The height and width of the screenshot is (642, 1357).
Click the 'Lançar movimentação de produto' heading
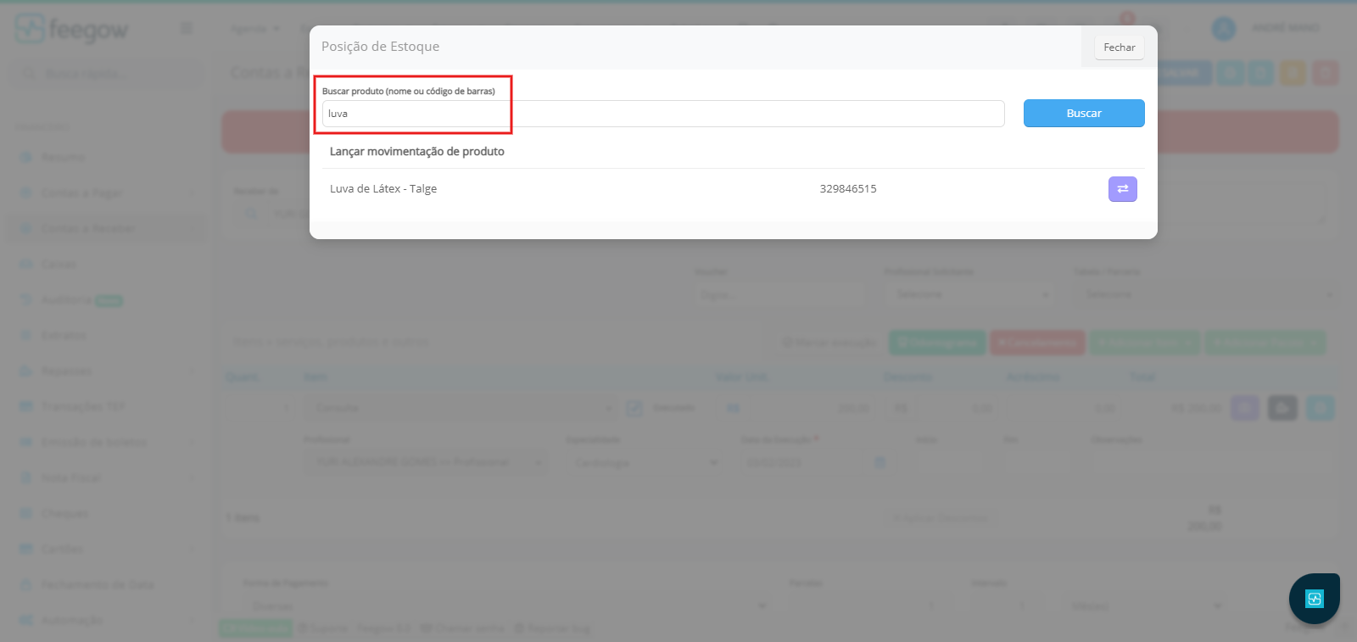416,152
